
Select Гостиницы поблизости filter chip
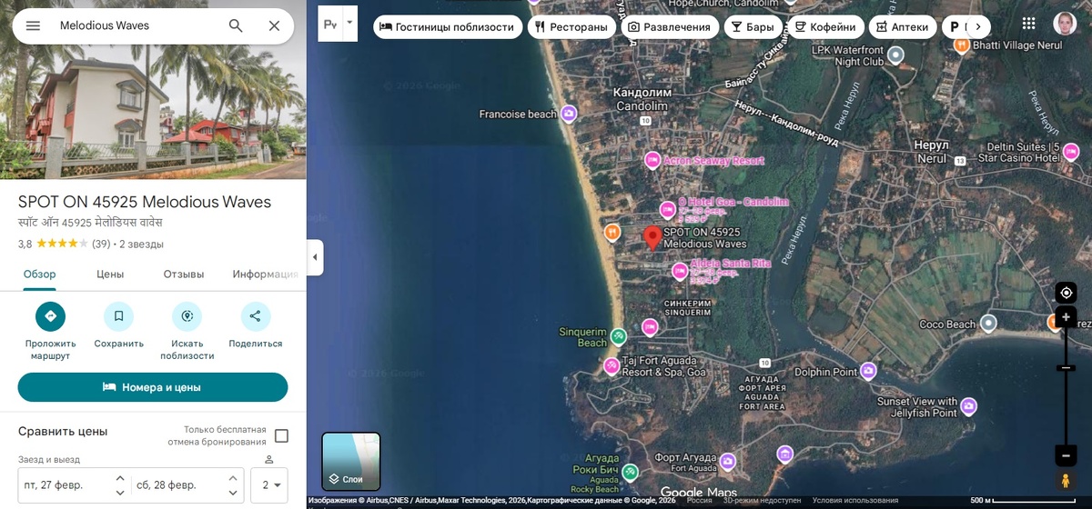pos(447,27)
